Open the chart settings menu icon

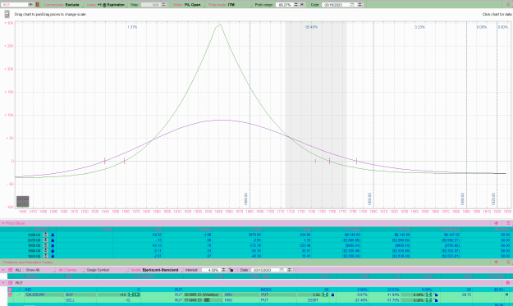click(x=7, y=14)
